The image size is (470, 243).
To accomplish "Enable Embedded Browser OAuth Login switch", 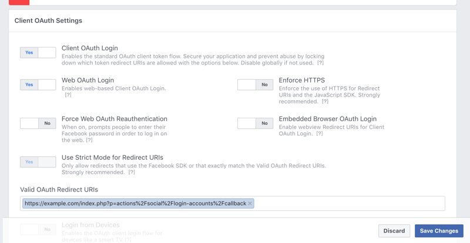I will coord(255,124).
